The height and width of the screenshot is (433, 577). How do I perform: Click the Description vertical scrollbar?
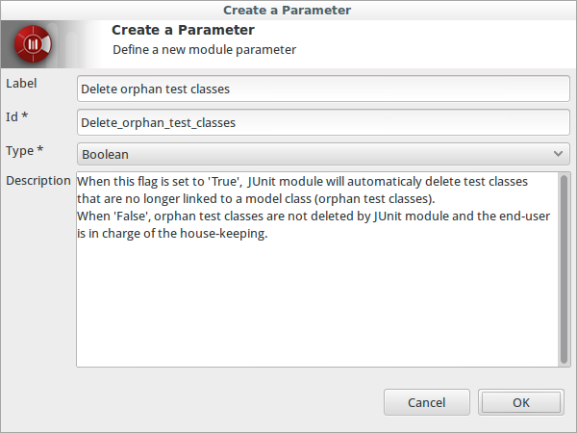564,269
